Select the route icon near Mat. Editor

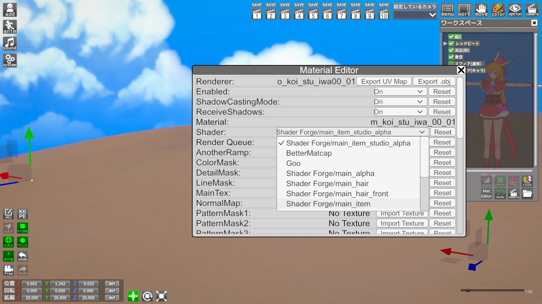click(500, 194)
